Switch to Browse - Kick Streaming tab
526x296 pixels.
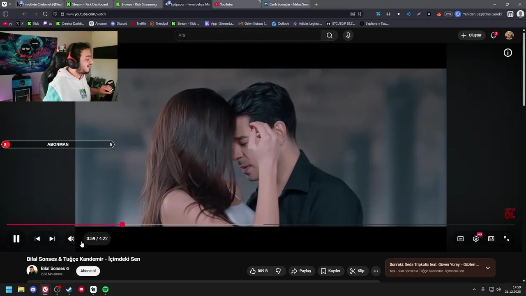click(138, 4)
